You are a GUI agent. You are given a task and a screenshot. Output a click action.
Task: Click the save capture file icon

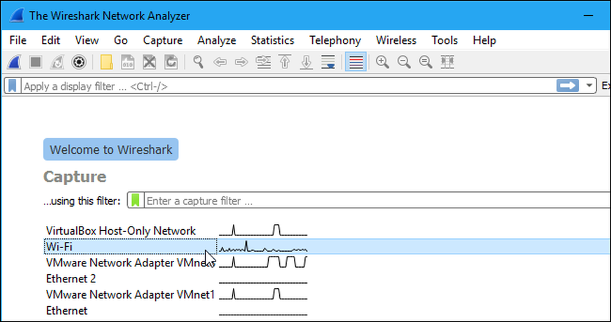[x=128, y=62]
